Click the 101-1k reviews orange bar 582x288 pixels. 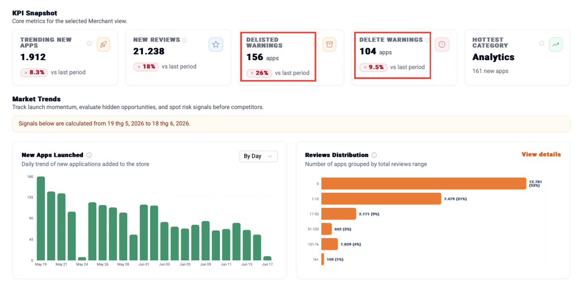pyautogui.click(x=330, y=244)
